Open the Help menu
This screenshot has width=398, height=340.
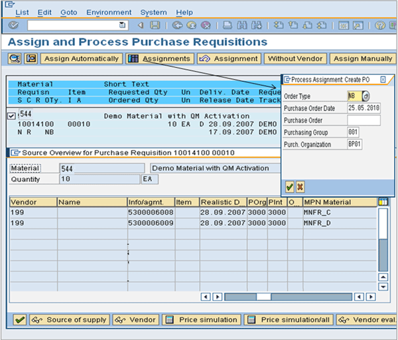[x=184, y=13]
